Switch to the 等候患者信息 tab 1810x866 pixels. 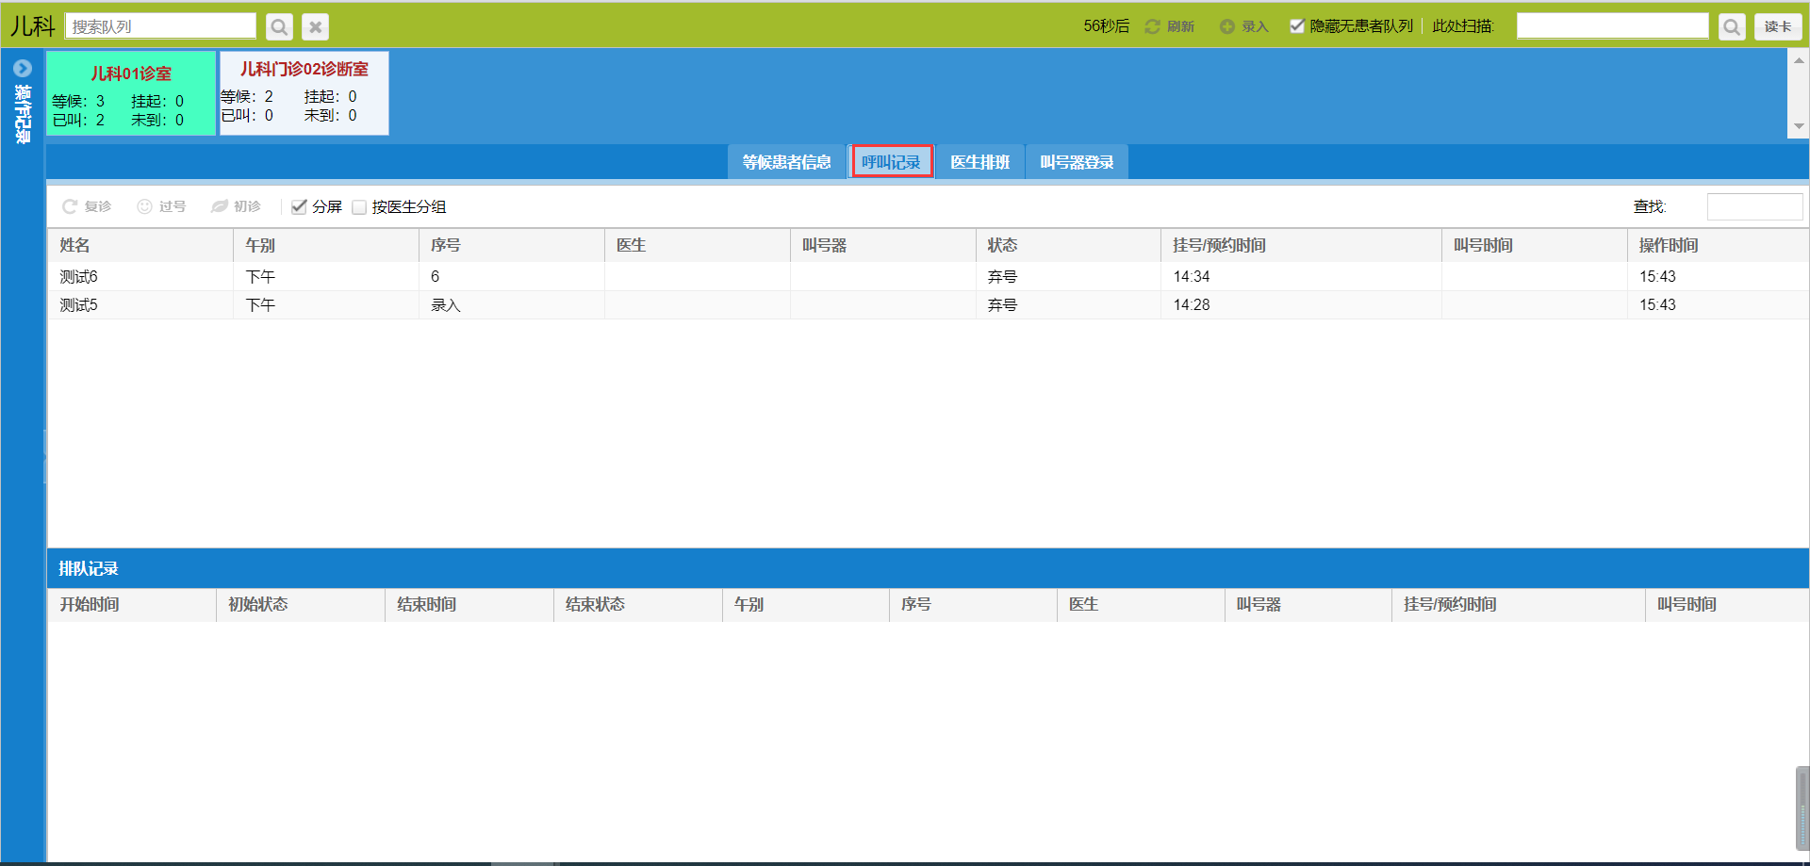786,162
